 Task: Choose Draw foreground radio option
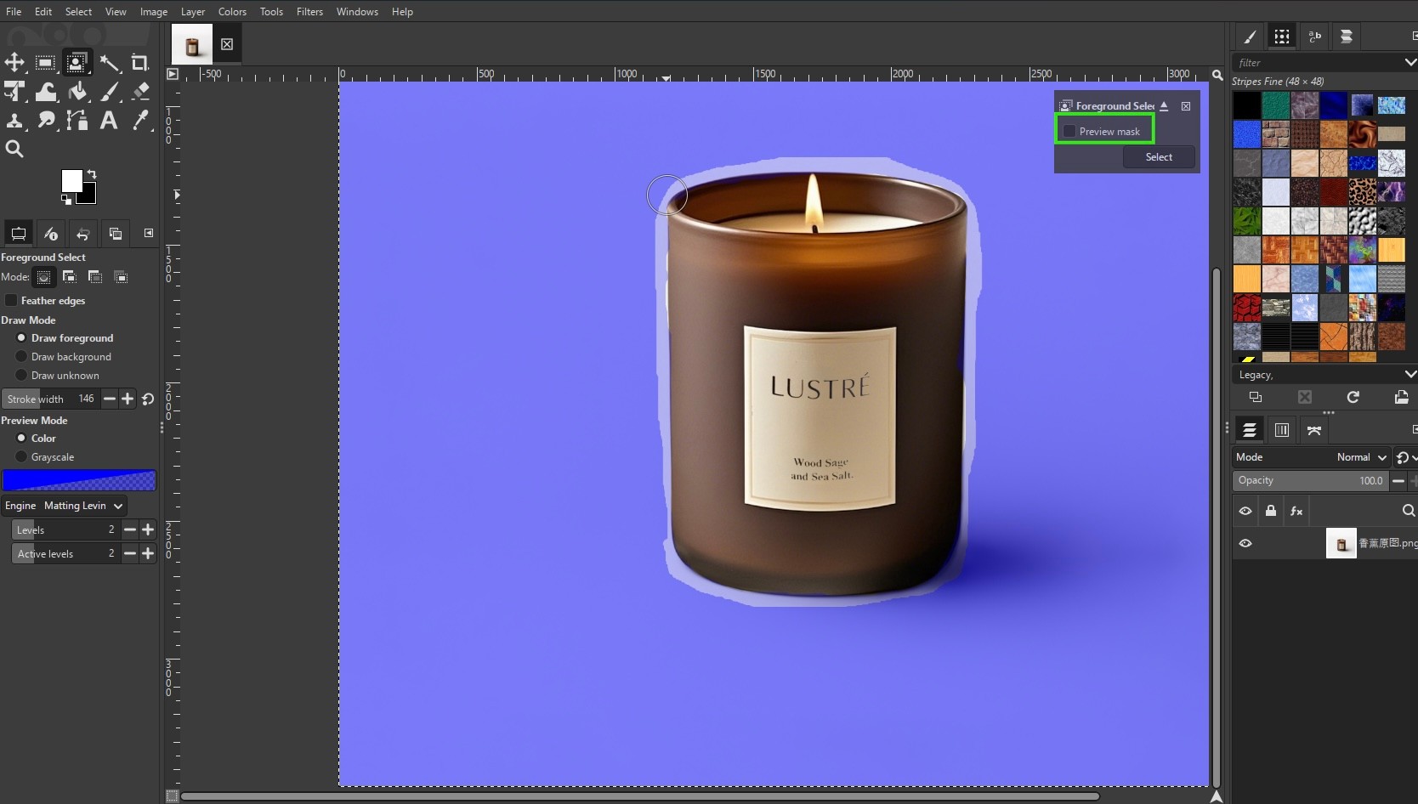click(22, 337)
